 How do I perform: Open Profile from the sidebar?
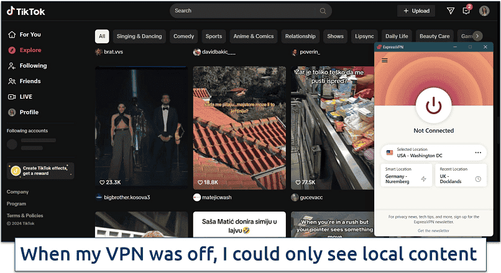pyautogui.click(x=23, y=112)
